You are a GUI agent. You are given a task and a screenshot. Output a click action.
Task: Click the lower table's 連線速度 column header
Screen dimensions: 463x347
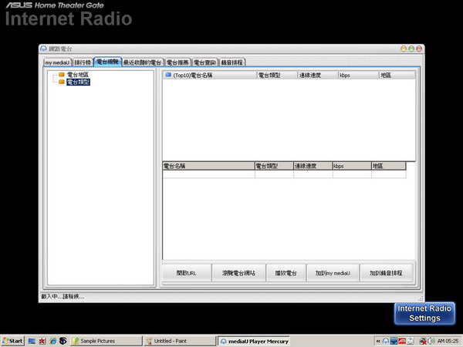313,166
